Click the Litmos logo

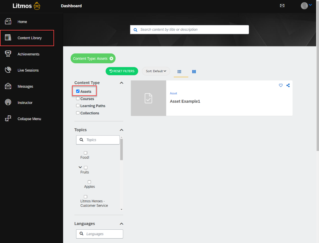[x=26, y=6]
